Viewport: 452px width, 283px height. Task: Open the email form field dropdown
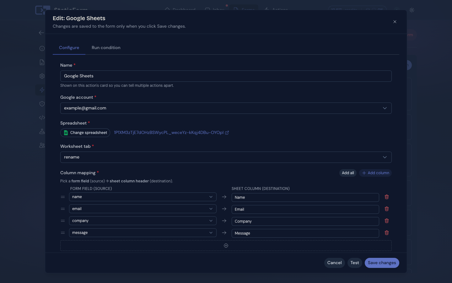[143, 209]
